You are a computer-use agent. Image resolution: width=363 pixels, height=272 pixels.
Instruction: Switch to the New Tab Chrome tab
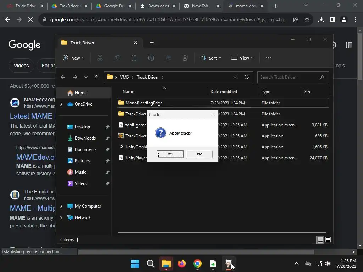(x=201, y=6)
